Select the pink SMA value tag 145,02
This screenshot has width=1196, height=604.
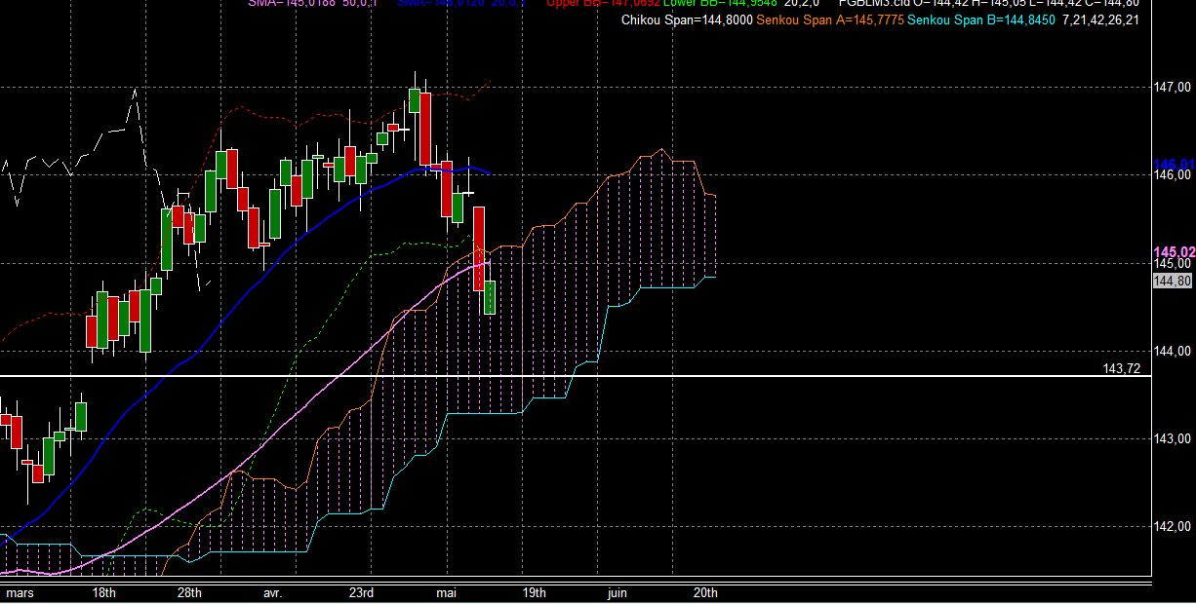(1175, 251)
